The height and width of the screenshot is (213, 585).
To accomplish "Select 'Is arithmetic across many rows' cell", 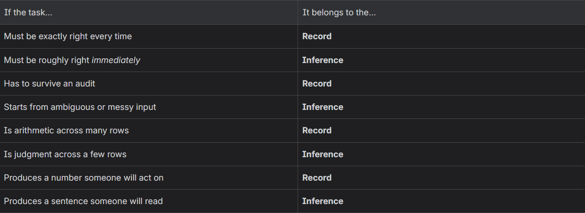I will (x=149, y=130).
